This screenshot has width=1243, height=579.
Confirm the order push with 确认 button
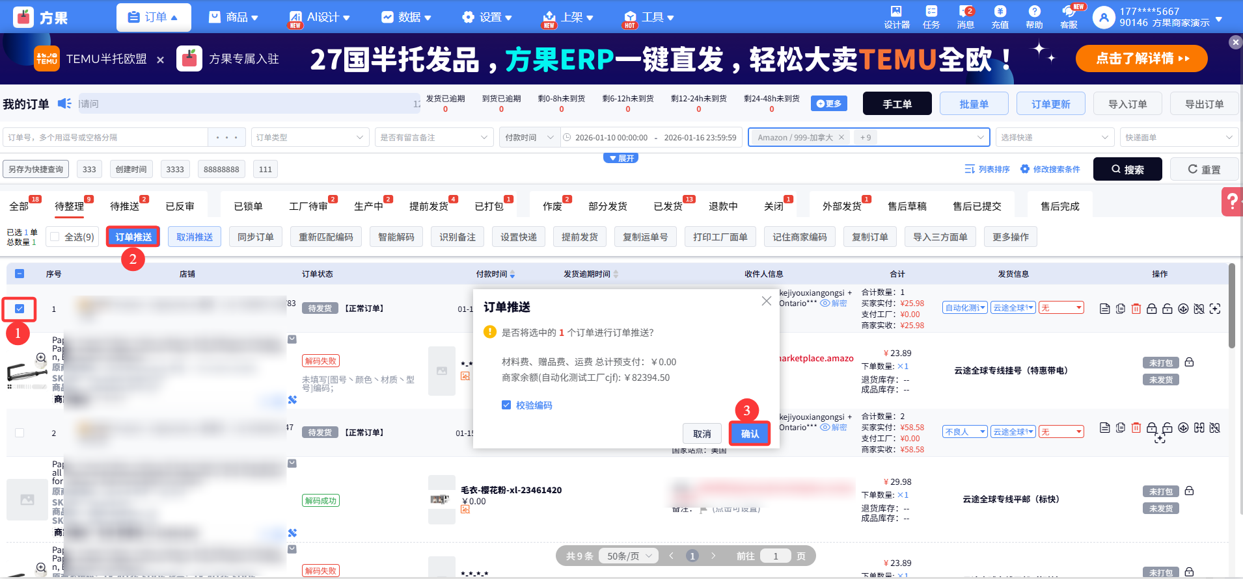click(x=750, y=433)
